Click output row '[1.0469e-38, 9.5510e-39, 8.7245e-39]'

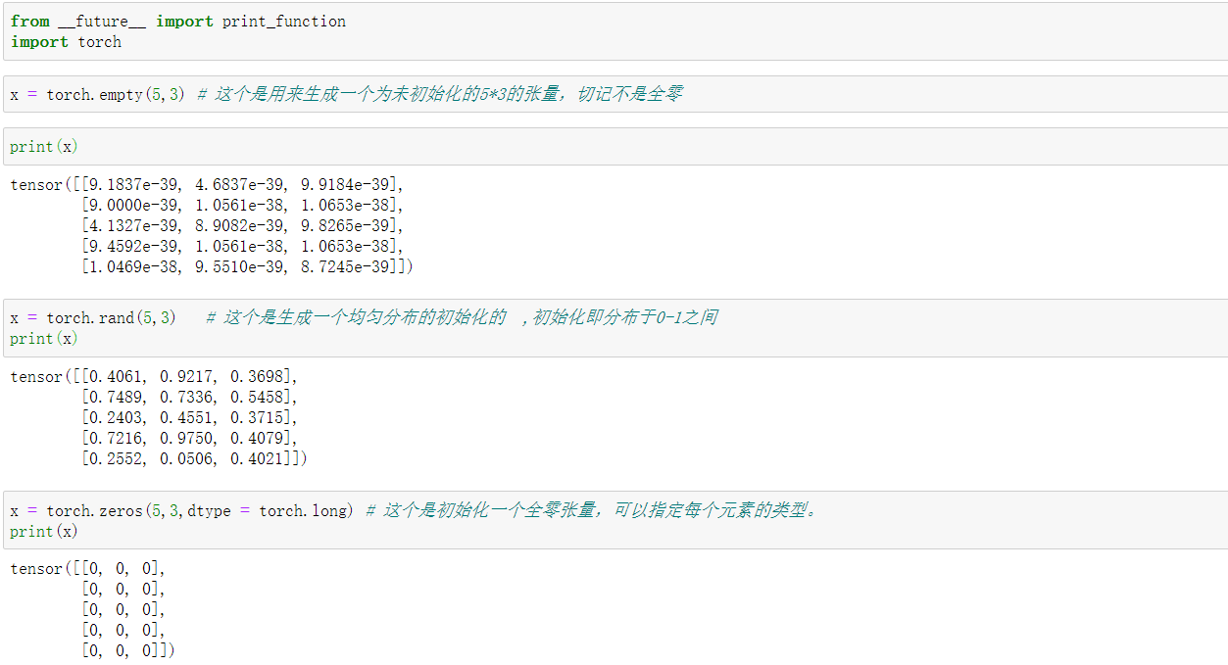pyautogui.click(x=243, y=266)
